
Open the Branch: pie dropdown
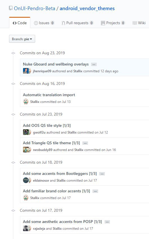pos(22,39)
